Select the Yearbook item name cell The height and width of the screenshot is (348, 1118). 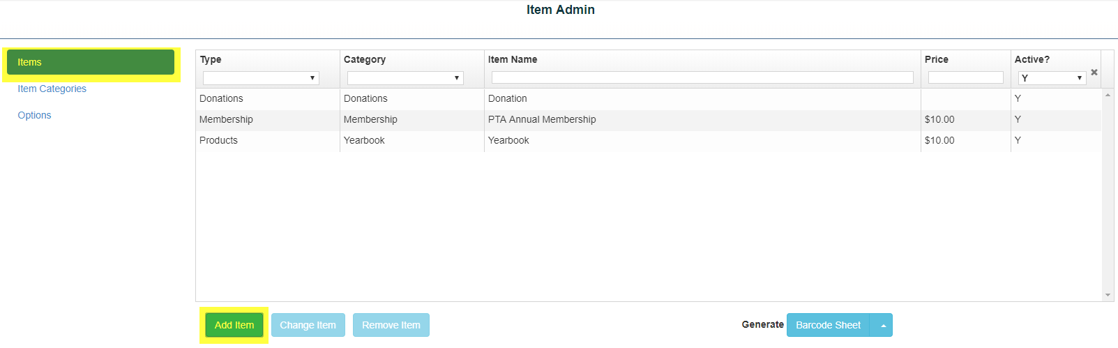click(702, 141)
